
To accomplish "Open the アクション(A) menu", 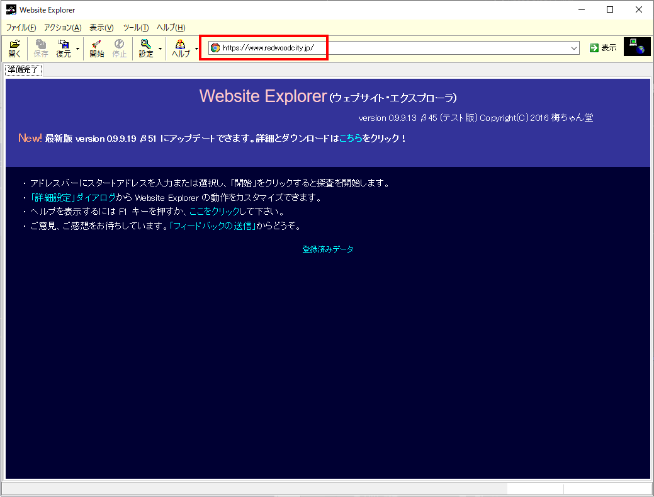I will 62,28.
